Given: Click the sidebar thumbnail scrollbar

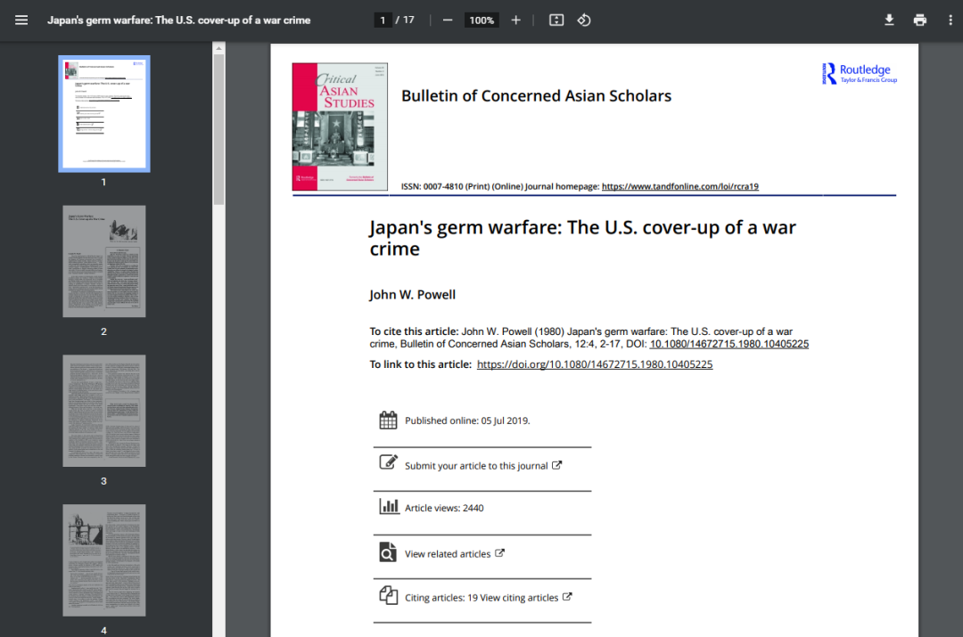Looking at the screenshot, I should tap(218, 129).
